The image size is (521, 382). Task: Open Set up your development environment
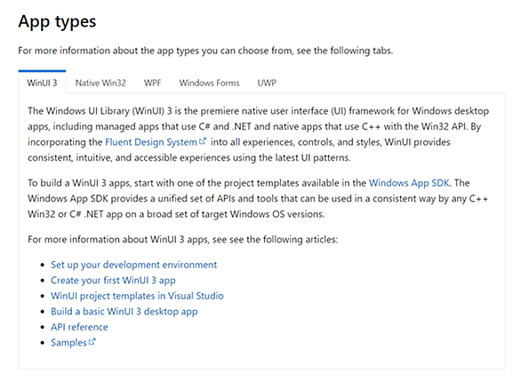click(133, 265)
